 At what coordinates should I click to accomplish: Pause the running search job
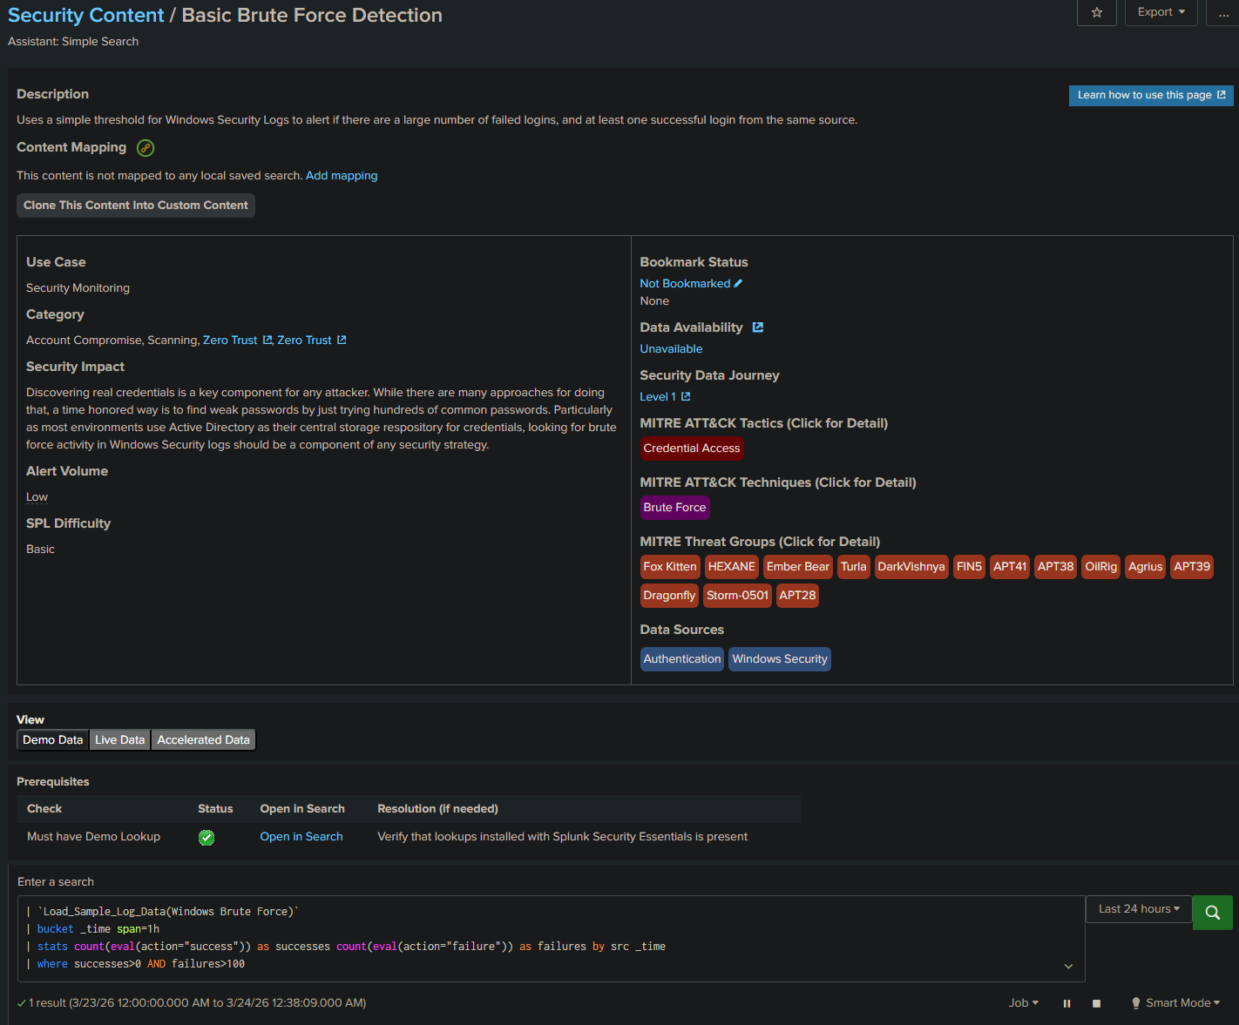click(1066, 1002)
